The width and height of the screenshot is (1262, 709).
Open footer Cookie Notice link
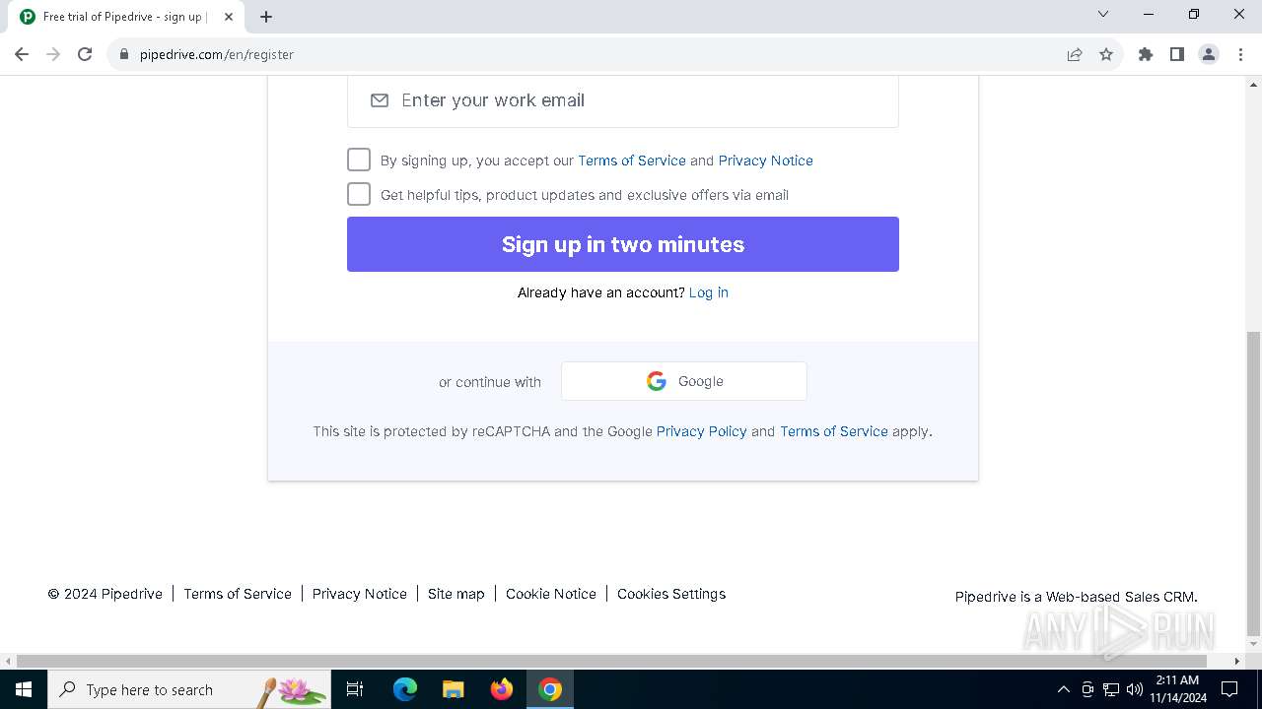pos(551,594)
